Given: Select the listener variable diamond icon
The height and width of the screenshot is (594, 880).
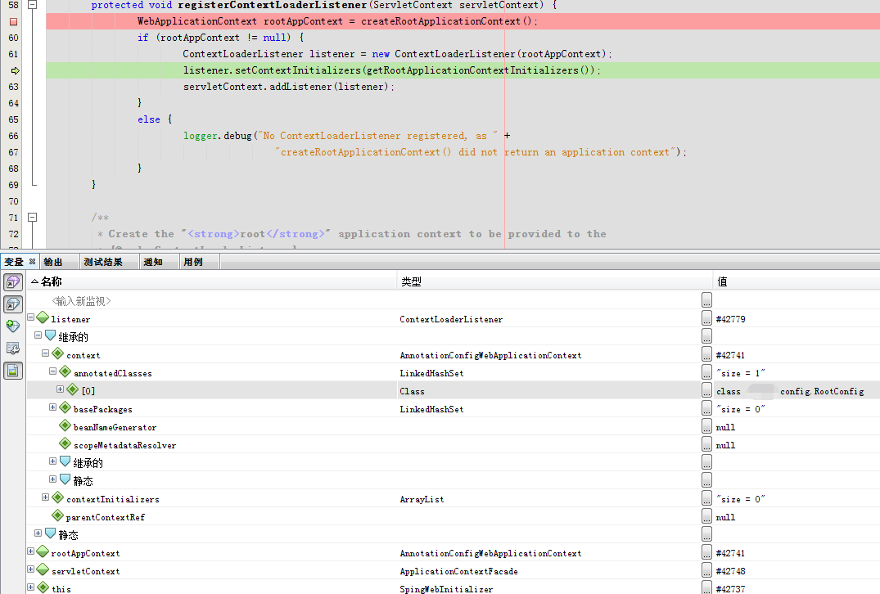Looking at the screenshot, I should [x=43, y=317].
